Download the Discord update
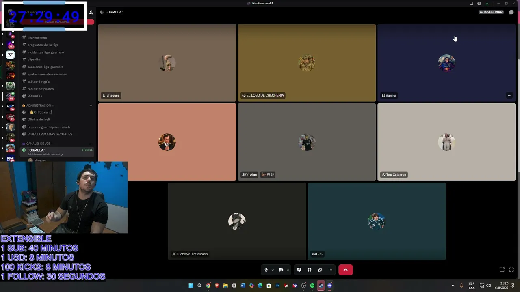The image size is (520, 292). 487,4
